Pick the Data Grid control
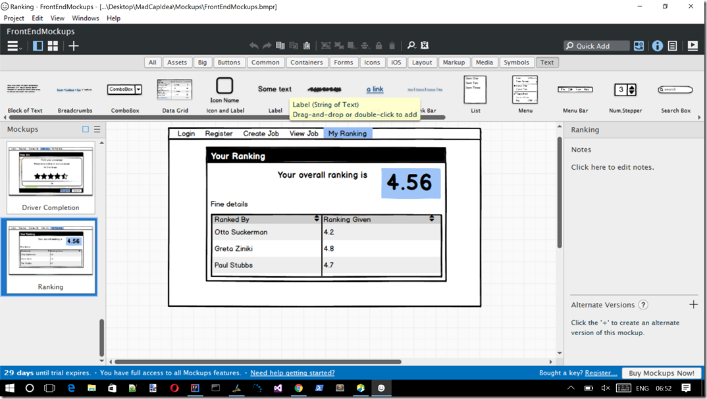 click(x=175, y=95)
